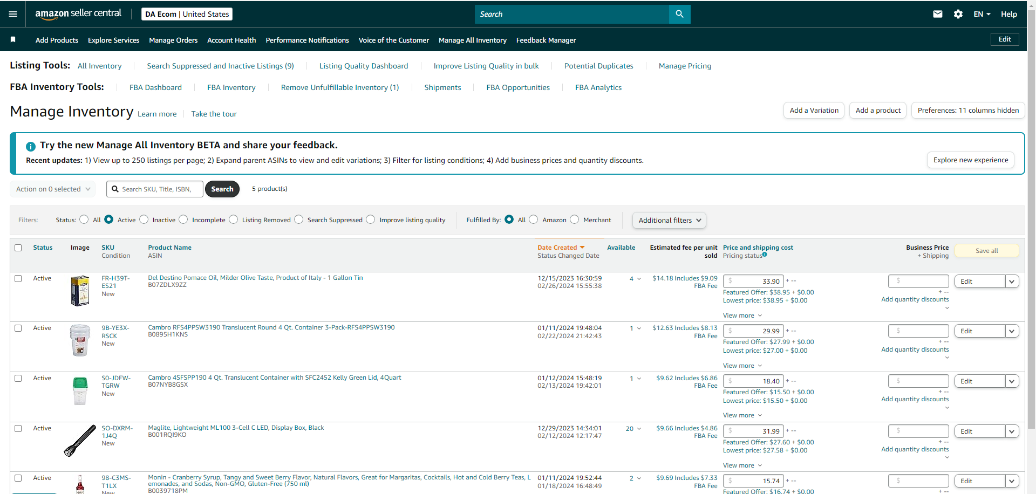
Task: Expand available quantity 20 chevron
Action: (x=639, y=429)
